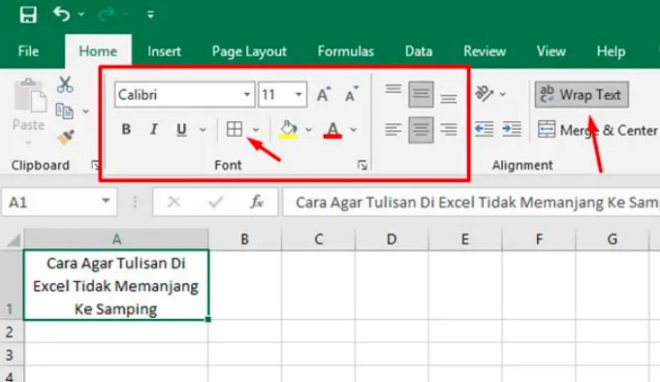
Task: Select column B header
Action: (244, 239)
